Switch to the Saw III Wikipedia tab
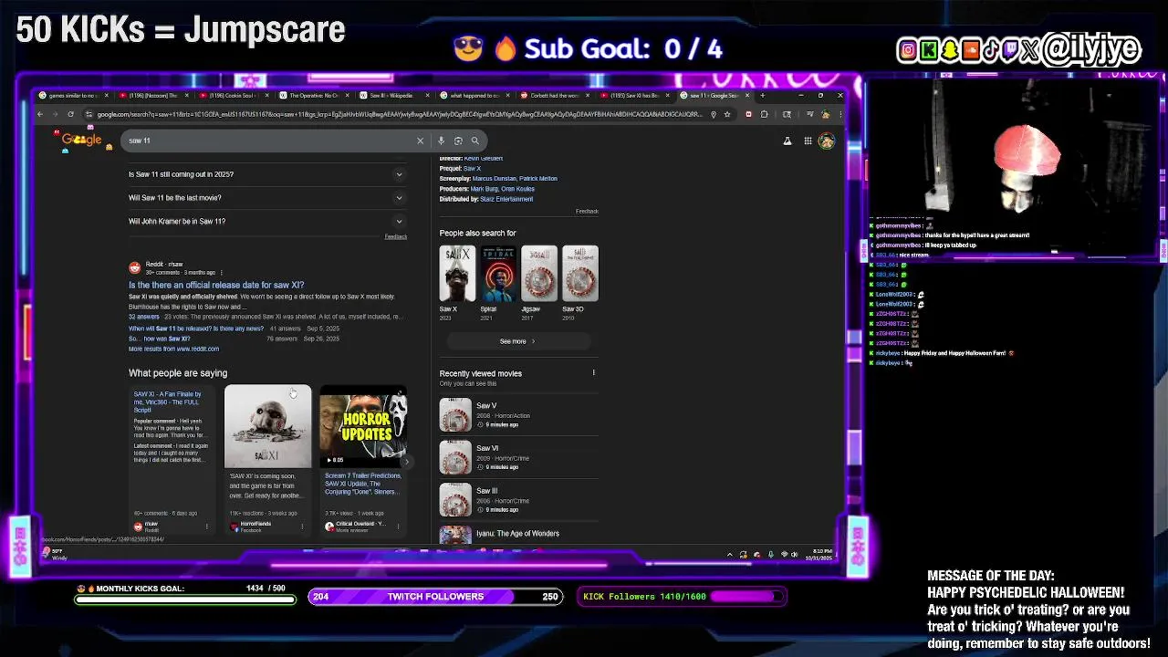The image size is (1168, 657). coord(394,95)
